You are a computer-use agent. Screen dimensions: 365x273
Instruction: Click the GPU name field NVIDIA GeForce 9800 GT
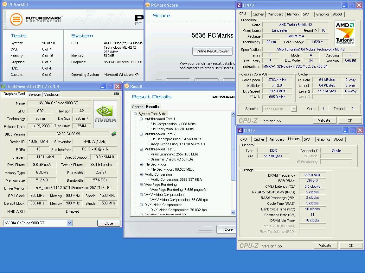tap(59, 103)
